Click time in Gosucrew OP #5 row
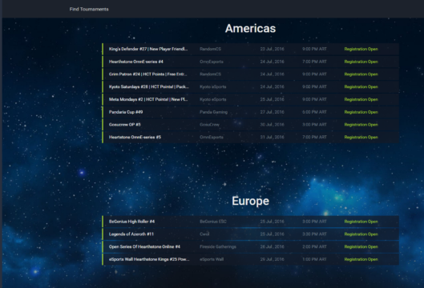This screenshot has height=288, width=424. point(314,125)
